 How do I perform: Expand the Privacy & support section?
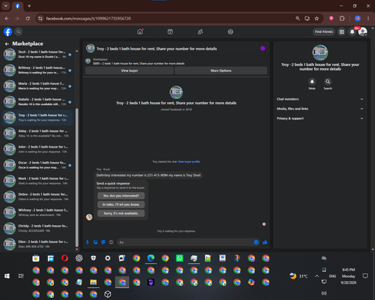(x=319, y=118)
